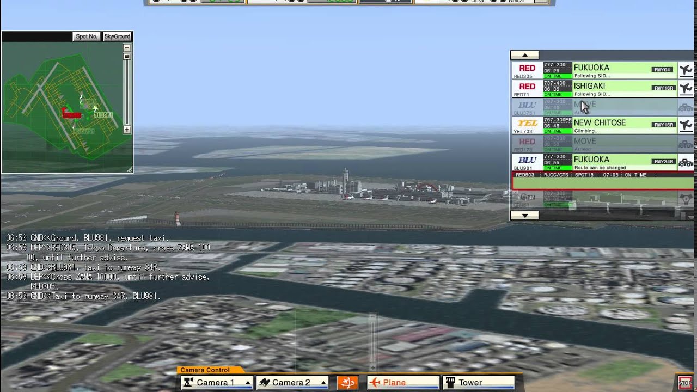Click the RWY16R tag on ISHIGAKI row

664,88
